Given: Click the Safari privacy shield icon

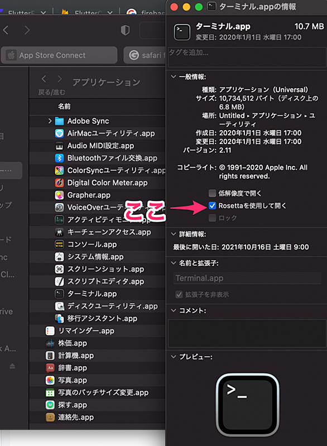Looking at the screenshot, I should pyautogui.click(x=125, y=30).
